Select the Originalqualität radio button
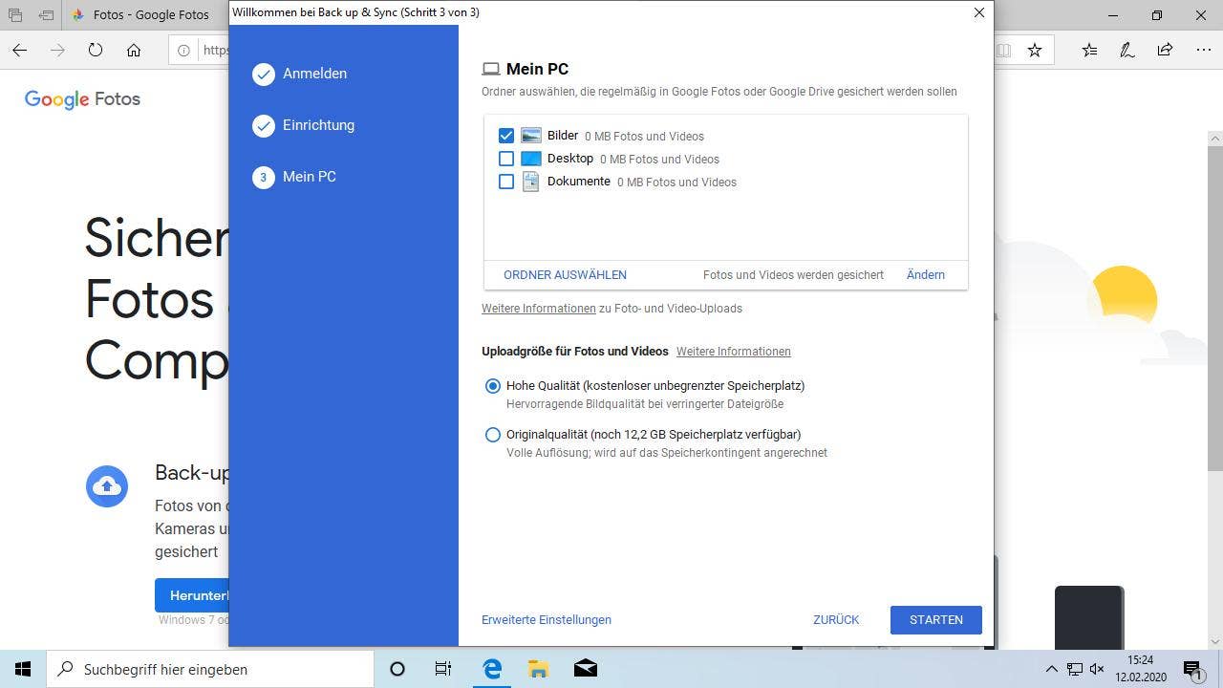1223x688 pixels. tap(493, 435)
